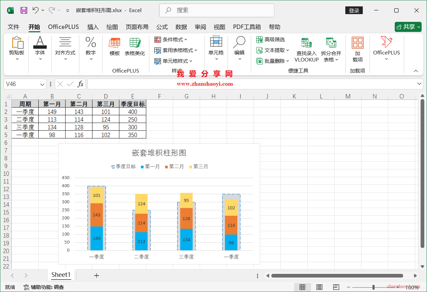Viewport: 427px width, 292px height.
Task: Click the 高级筛选 advanced filter icon
Action: tap(260, 39)
